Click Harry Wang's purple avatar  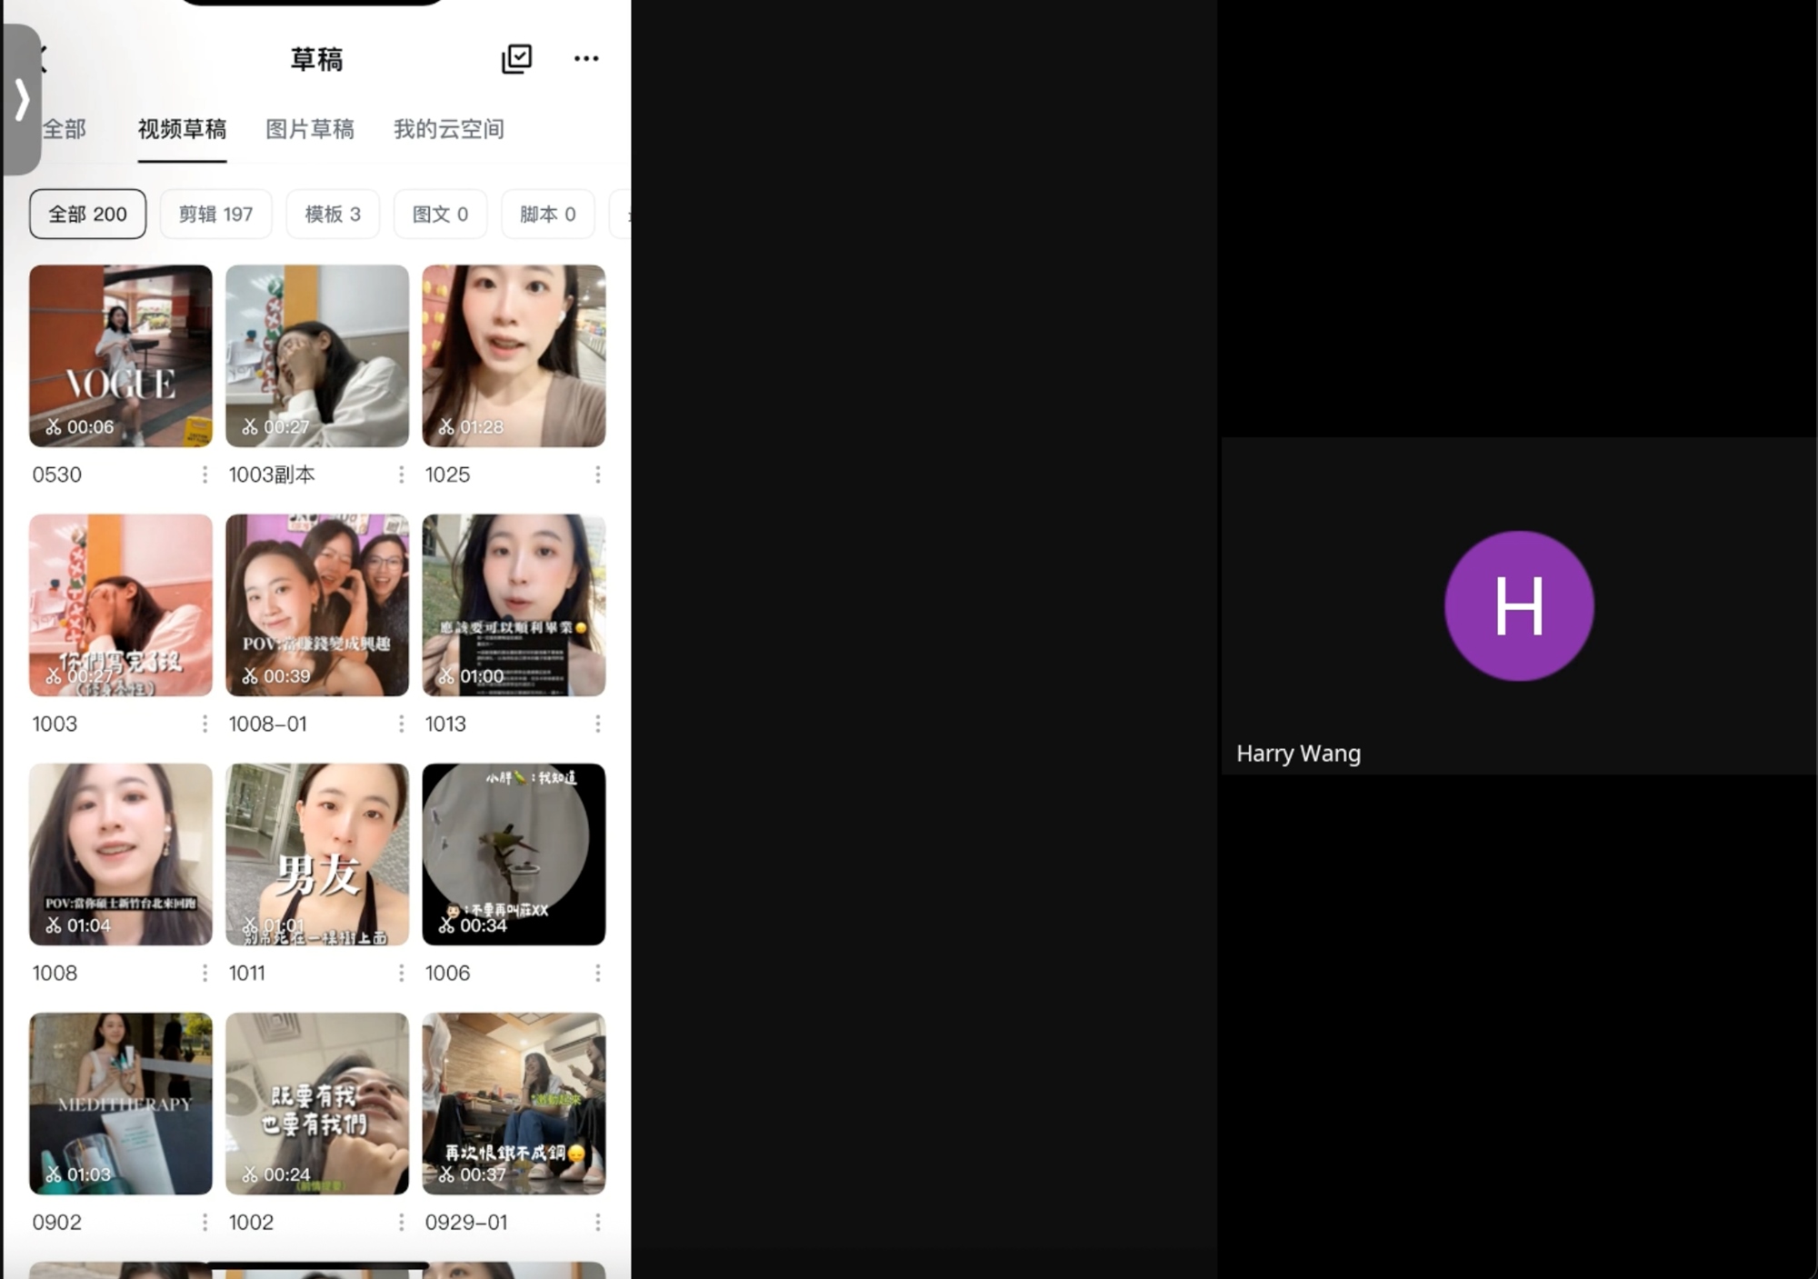pos(1518,605)
